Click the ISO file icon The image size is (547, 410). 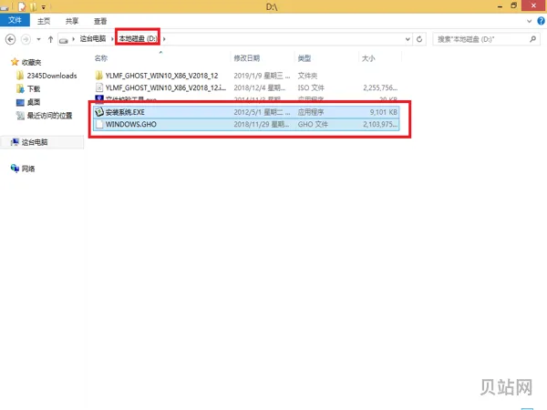pyautogui.click(x=99, y=87)
